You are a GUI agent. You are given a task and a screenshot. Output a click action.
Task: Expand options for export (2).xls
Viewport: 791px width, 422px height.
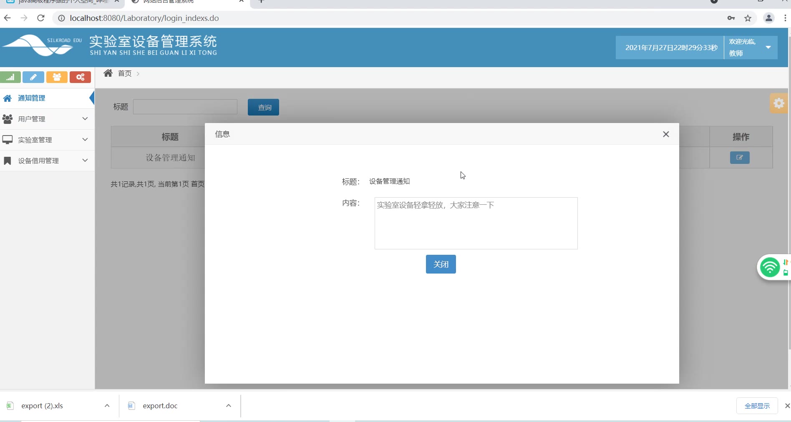pyautogui.click(x=107, y=406)
